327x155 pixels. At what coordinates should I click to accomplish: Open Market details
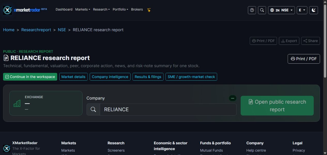click(73, 77)
